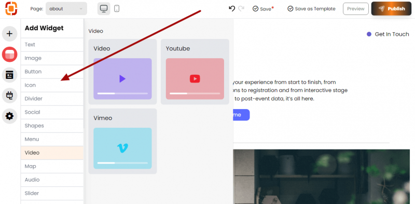The image size is (415, 204).
Task: Select Audio widget category
Action: point(52,180)
